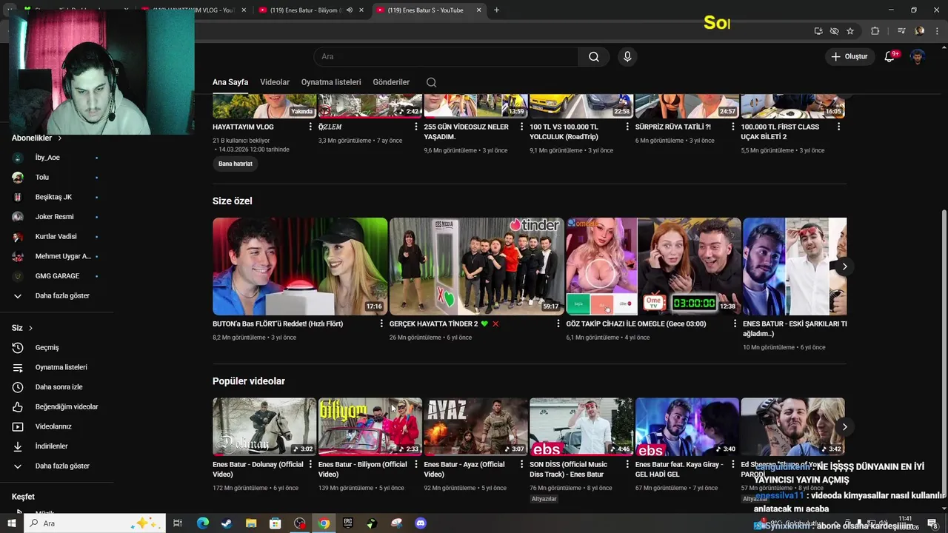Image resolution: width=948 pixels, height=533 pixels.
Task: Switch to the channel's Gönderiler tab
Action: 391,82
